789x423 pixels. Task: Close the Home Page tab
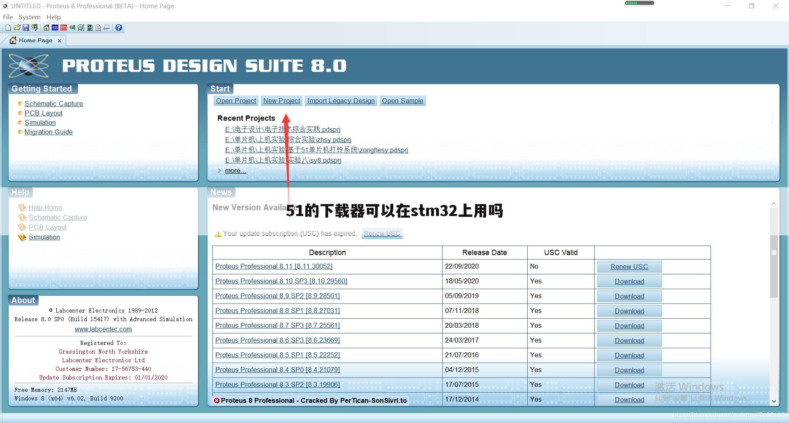[x=60, y=41]
